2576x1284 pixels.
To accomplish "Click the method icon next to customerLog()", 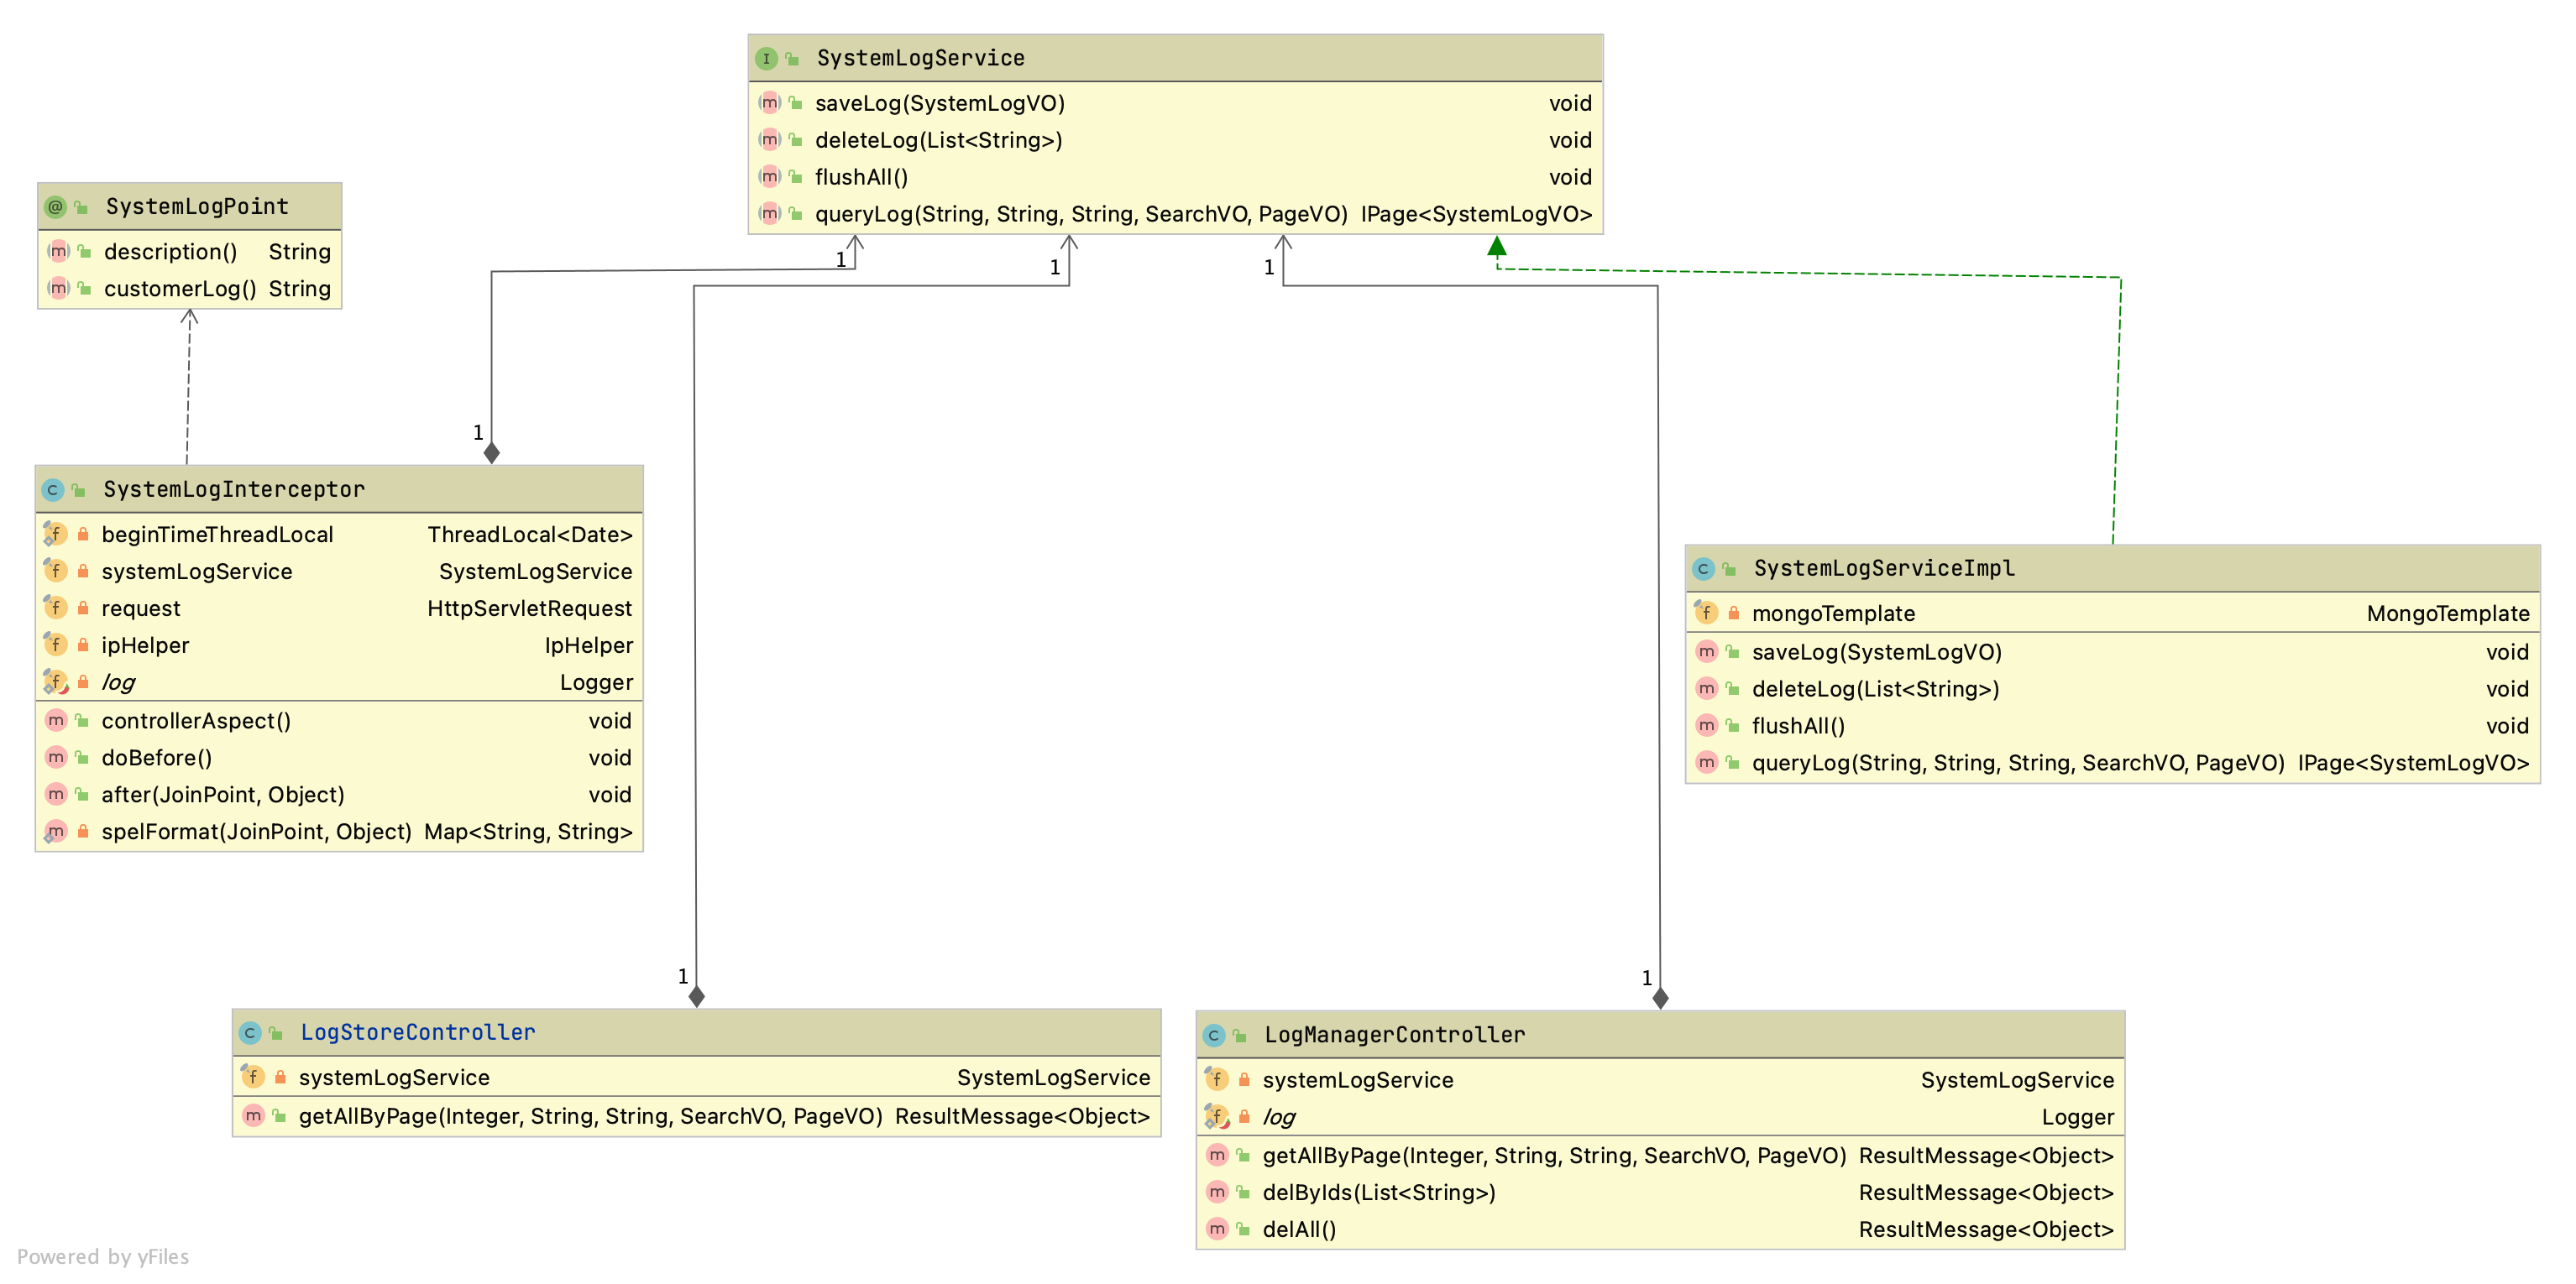I will [x=58, y=289].
